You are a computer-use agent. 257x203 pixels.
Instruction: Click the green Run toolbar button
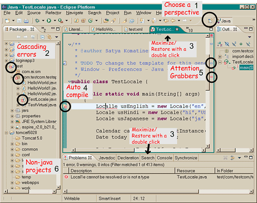pyautogui.click(x=49, y=21)
